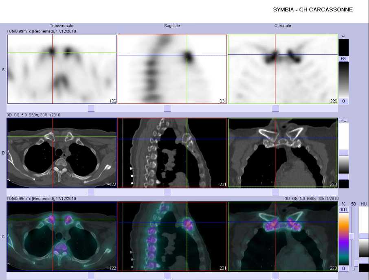Grab the slice slider handle under row B transversal
This screenshot has width=369, height=280.
(x=91, y=192)
